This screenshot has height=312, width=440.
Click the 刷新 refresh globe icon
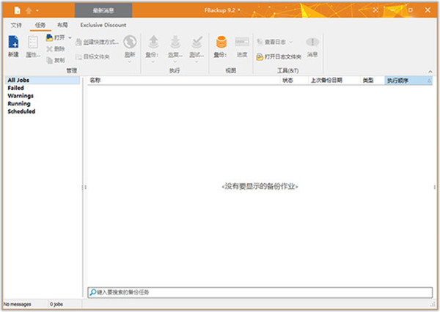tap(130, 44)
